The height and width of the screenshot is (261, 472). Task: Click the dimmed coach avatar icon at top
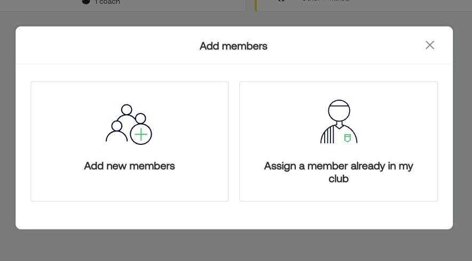coord(86,2)
